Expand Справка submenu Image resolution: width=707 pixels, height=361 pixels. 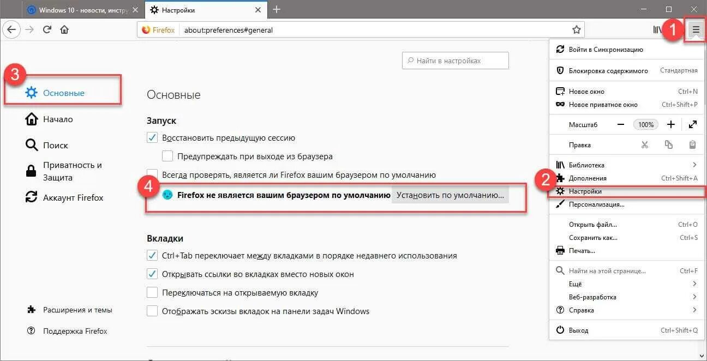[626, 310]
